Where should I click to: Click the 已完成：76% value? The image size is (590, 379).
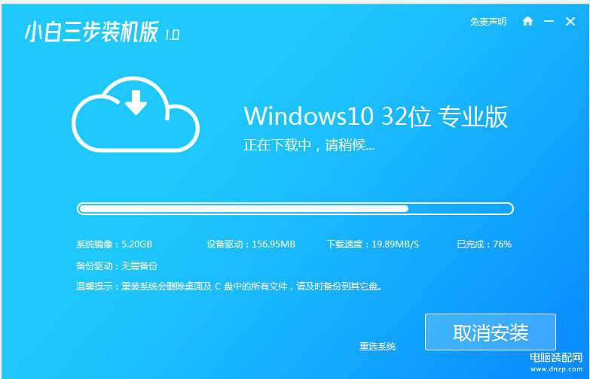click(x=484, y=244)
